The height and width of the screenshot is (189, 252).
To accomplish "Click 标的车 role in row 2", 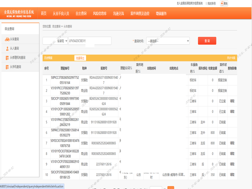I will click(x=193, y=91).
